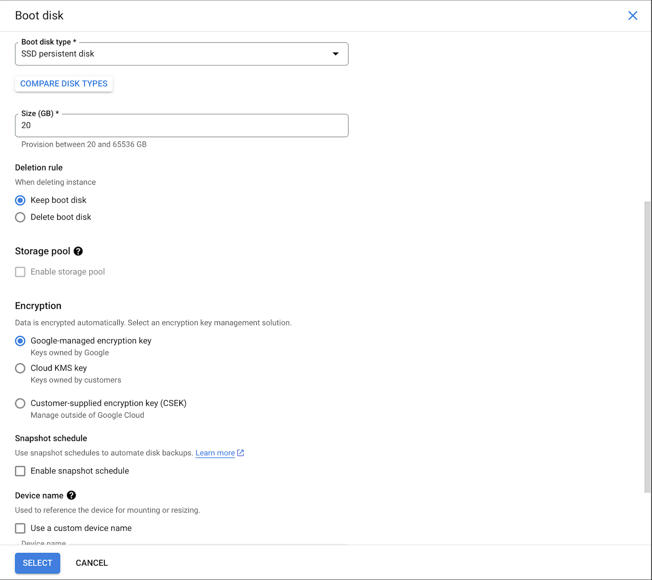This screenshot has width=652, height=580.
Task: Click the vertical scrollbar thumb
Action: point(647,347)
